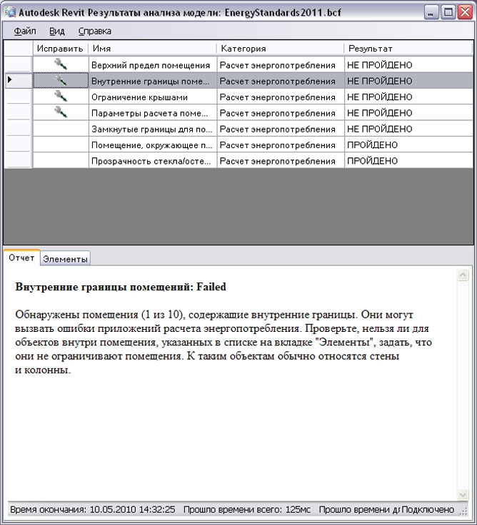
Task: Click the resize grip in status bar corner
Action: [x=464, y=511]
